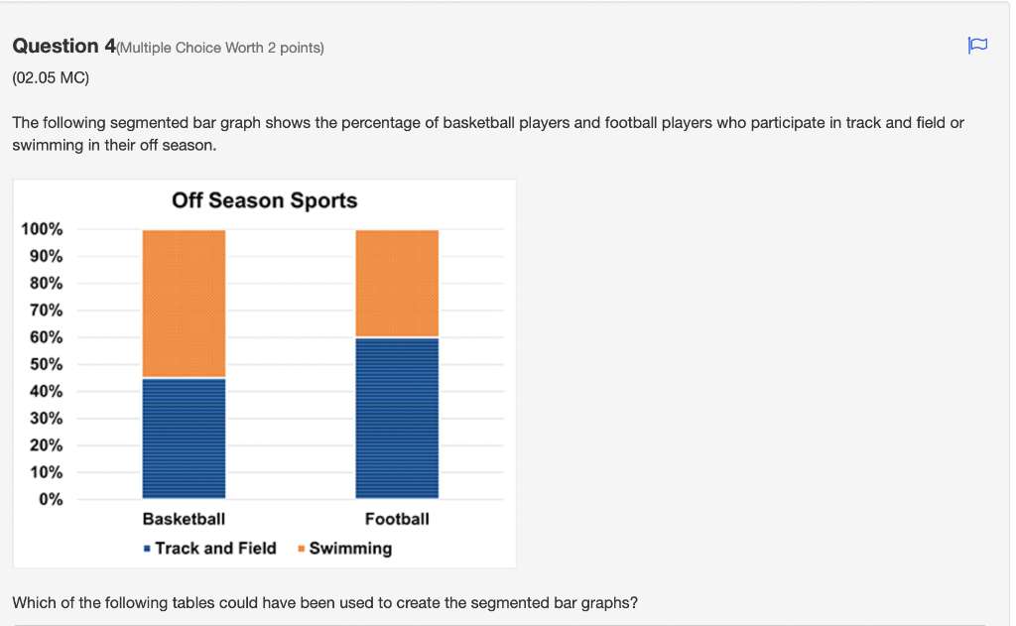Click the 0% axis tick label
The width and height of the screenshot is (1016, 626).
click(51, 499)
